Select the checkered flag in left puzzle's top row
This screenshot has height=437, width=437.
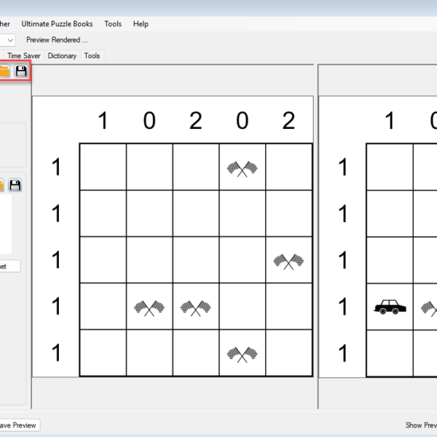[x=242, y=168]
